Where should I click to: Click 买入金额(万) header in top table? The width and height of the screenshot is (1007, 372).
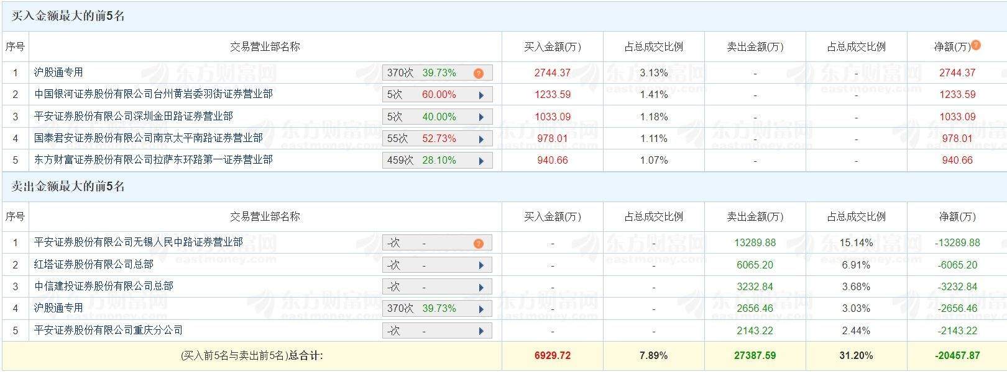(552, 47)
